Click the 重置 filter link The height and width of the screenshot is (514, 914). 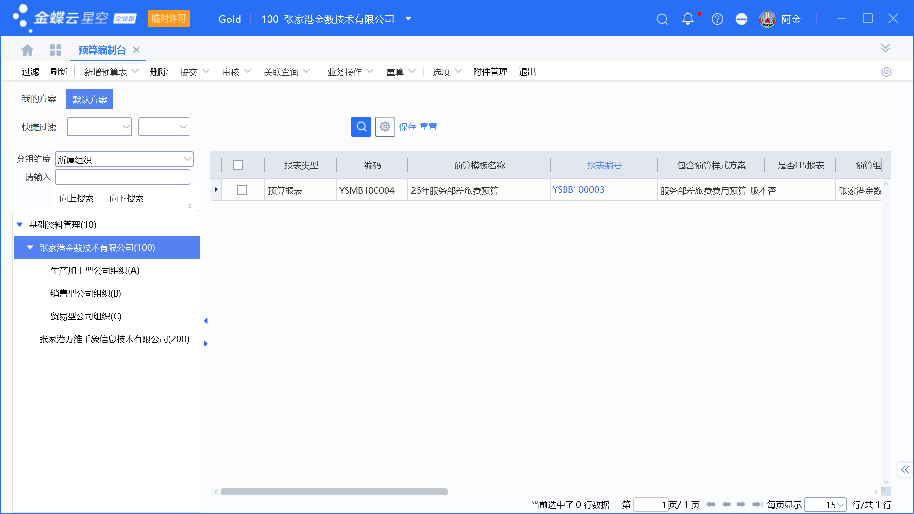(428, 127)
